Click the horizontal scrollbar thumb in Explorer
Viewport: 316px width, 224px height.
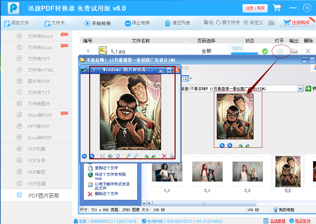click(x=204, y=203)
